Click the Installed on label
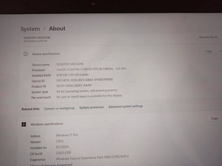The height and width of the screenshot is (166, 222). click(x=38, y=148)
